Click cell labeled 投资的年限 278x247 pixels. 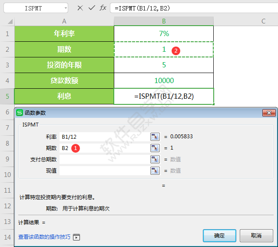click(x=64, y=65)
